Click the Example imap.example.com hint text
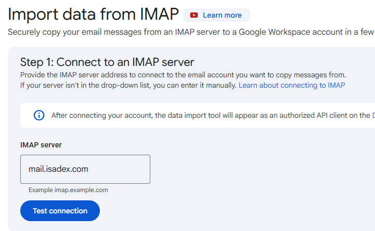The image size is (375, 231). pyautogui.click(x=68, y=190)
